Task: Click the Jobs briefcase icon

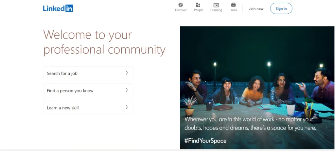Action: [234, 5]
